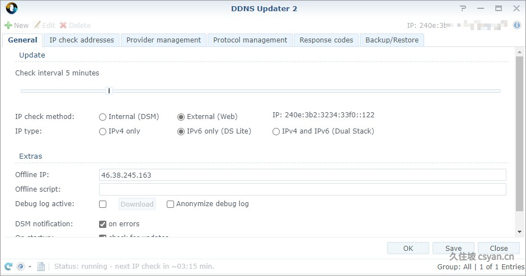Select IPv6 only (DS Lite) option
This screenshot has height=276, width=526.
[x=181, y=132]
